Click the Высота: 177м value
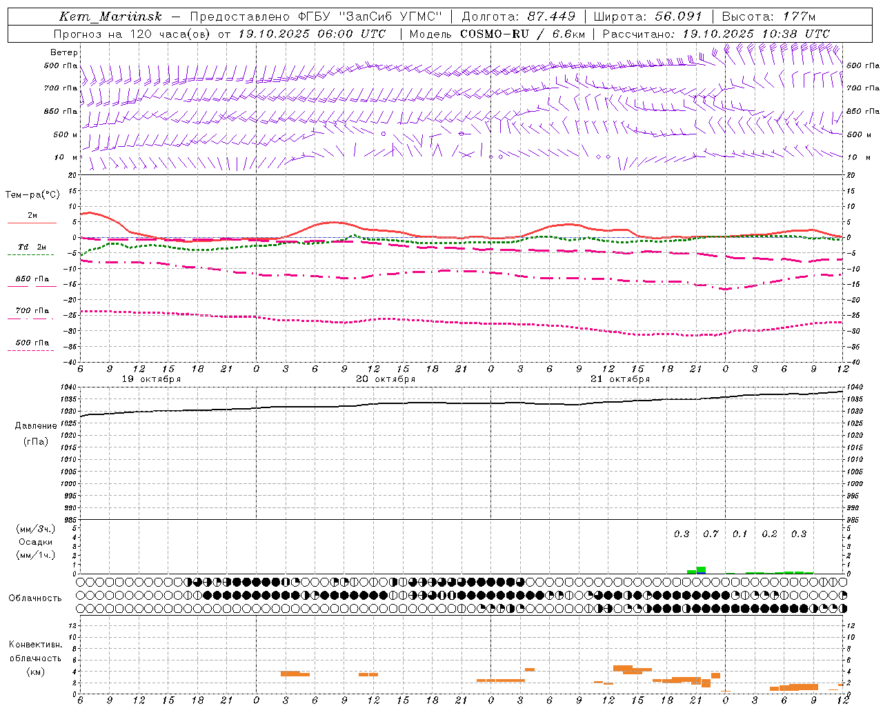This screenshot has width=883, height=706. (768, 17)
